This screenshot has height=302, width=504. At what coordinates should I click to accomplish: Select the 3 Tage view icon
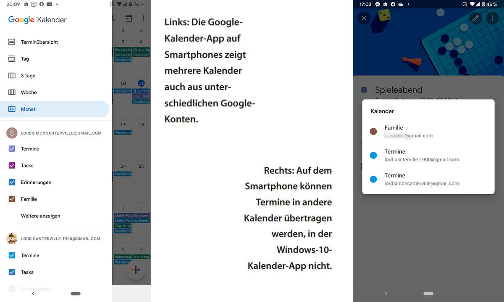coord(12,75)
